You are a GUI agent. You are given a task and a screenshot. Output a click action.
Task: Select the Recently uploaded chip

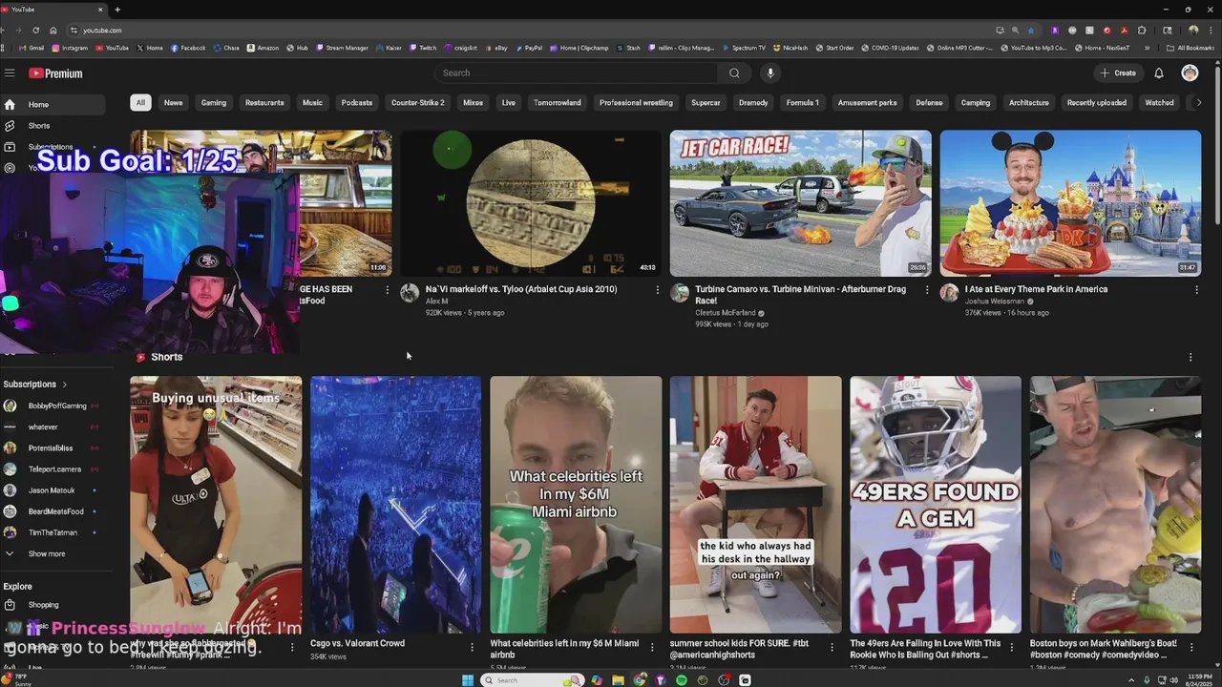click(1097, 103)
